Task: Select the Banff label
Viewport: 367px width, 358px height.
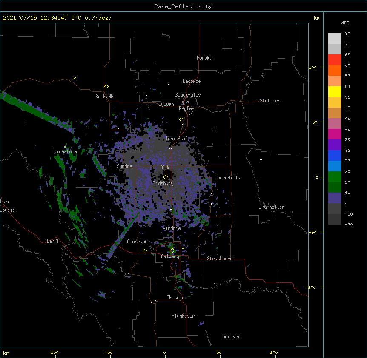Action: click(53, 241)
